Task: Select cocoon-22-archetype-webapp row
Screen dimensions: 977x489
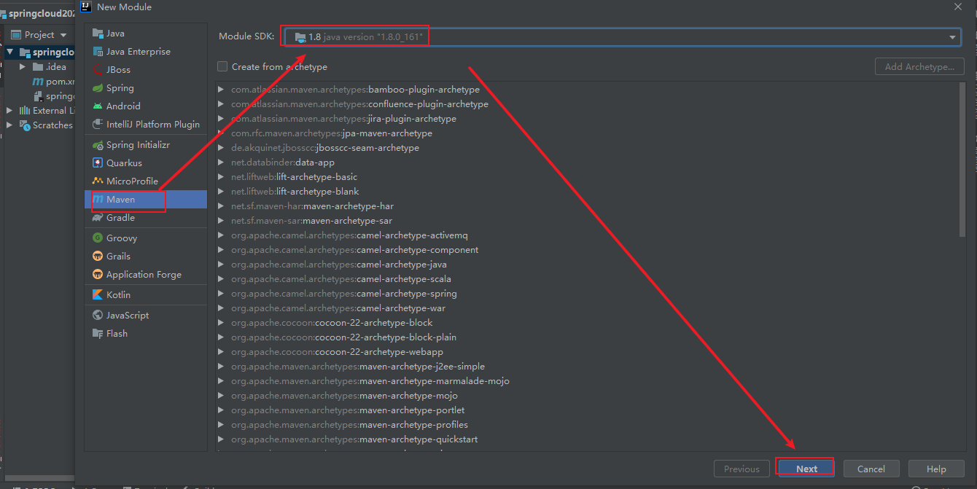Action: 588,352
